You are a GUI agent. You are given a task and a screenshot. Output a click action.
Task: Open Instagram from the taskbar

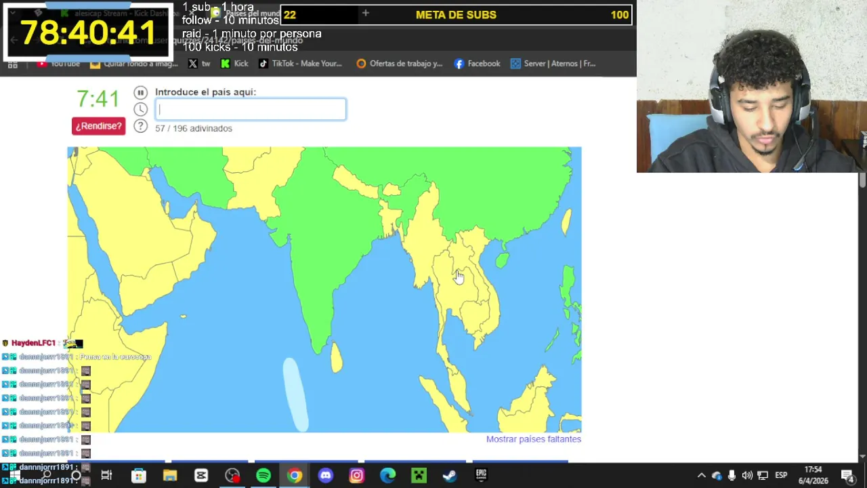(x=357, y=476)
